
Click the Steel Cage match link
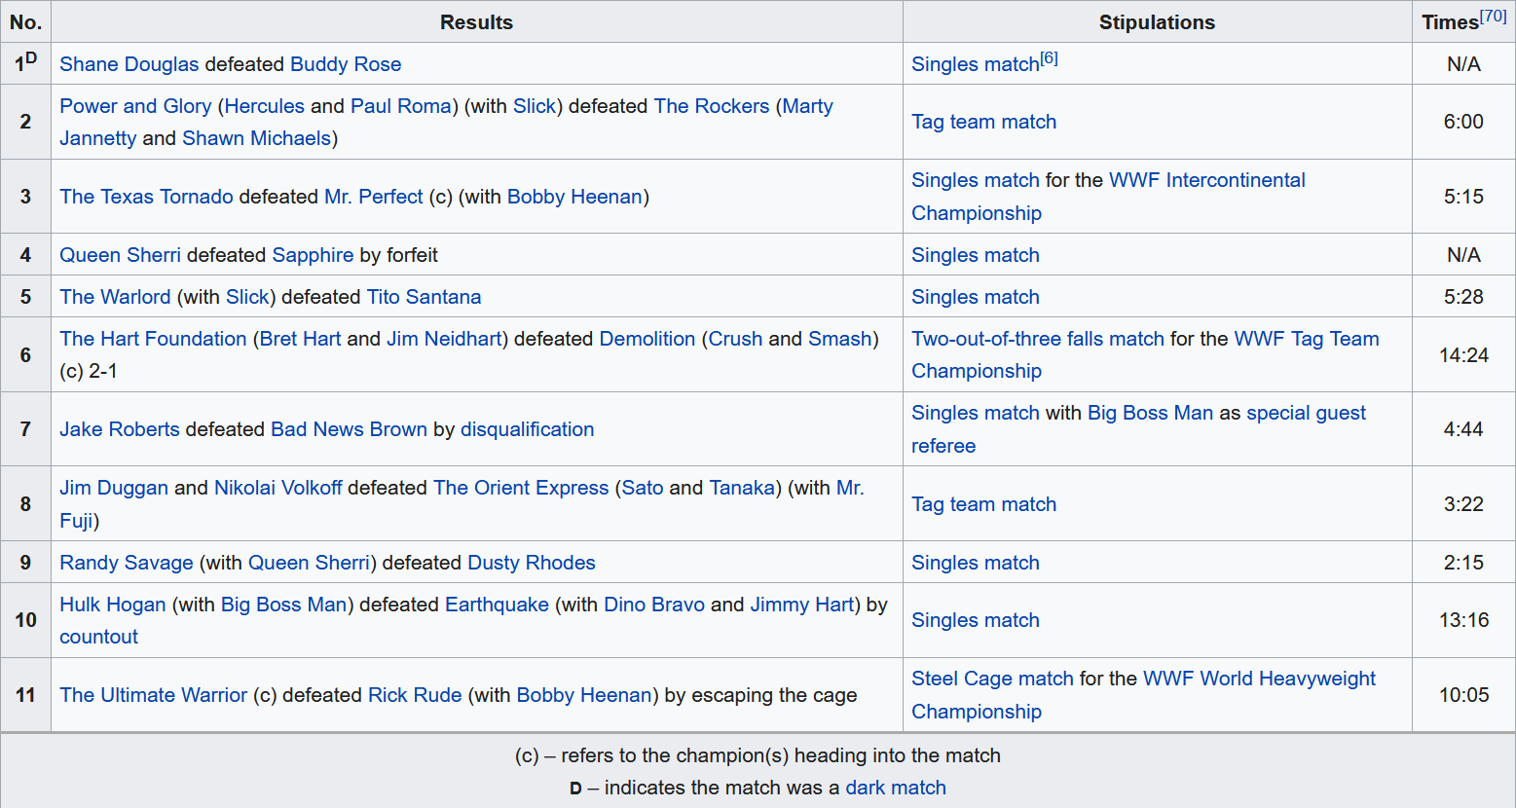tap(992, 679)
